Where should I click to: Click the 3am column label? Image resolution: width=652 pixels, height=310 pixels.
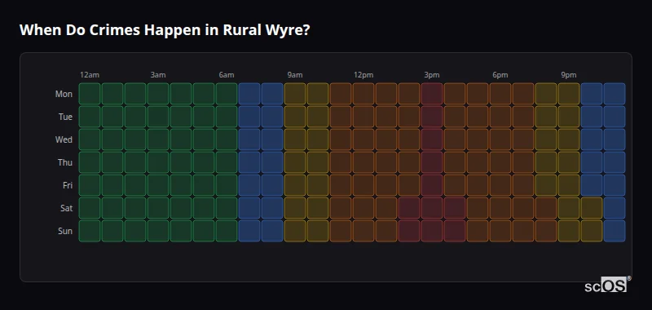pos(158,75)
